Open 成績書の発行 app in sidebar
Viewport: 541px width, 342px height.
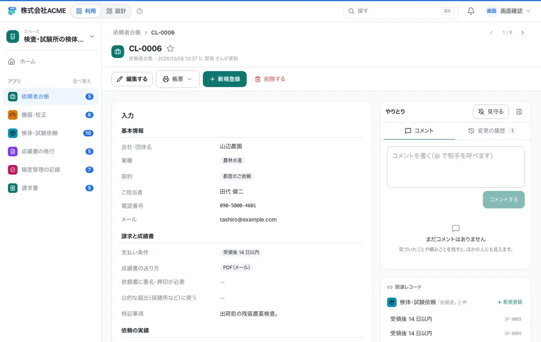(x=51, y=151)
